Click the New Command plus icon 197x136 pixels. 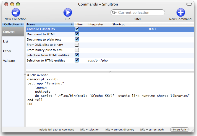[x=180, y=12]
